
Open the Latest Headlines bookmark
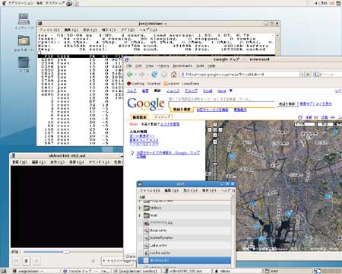coord(182,84)
